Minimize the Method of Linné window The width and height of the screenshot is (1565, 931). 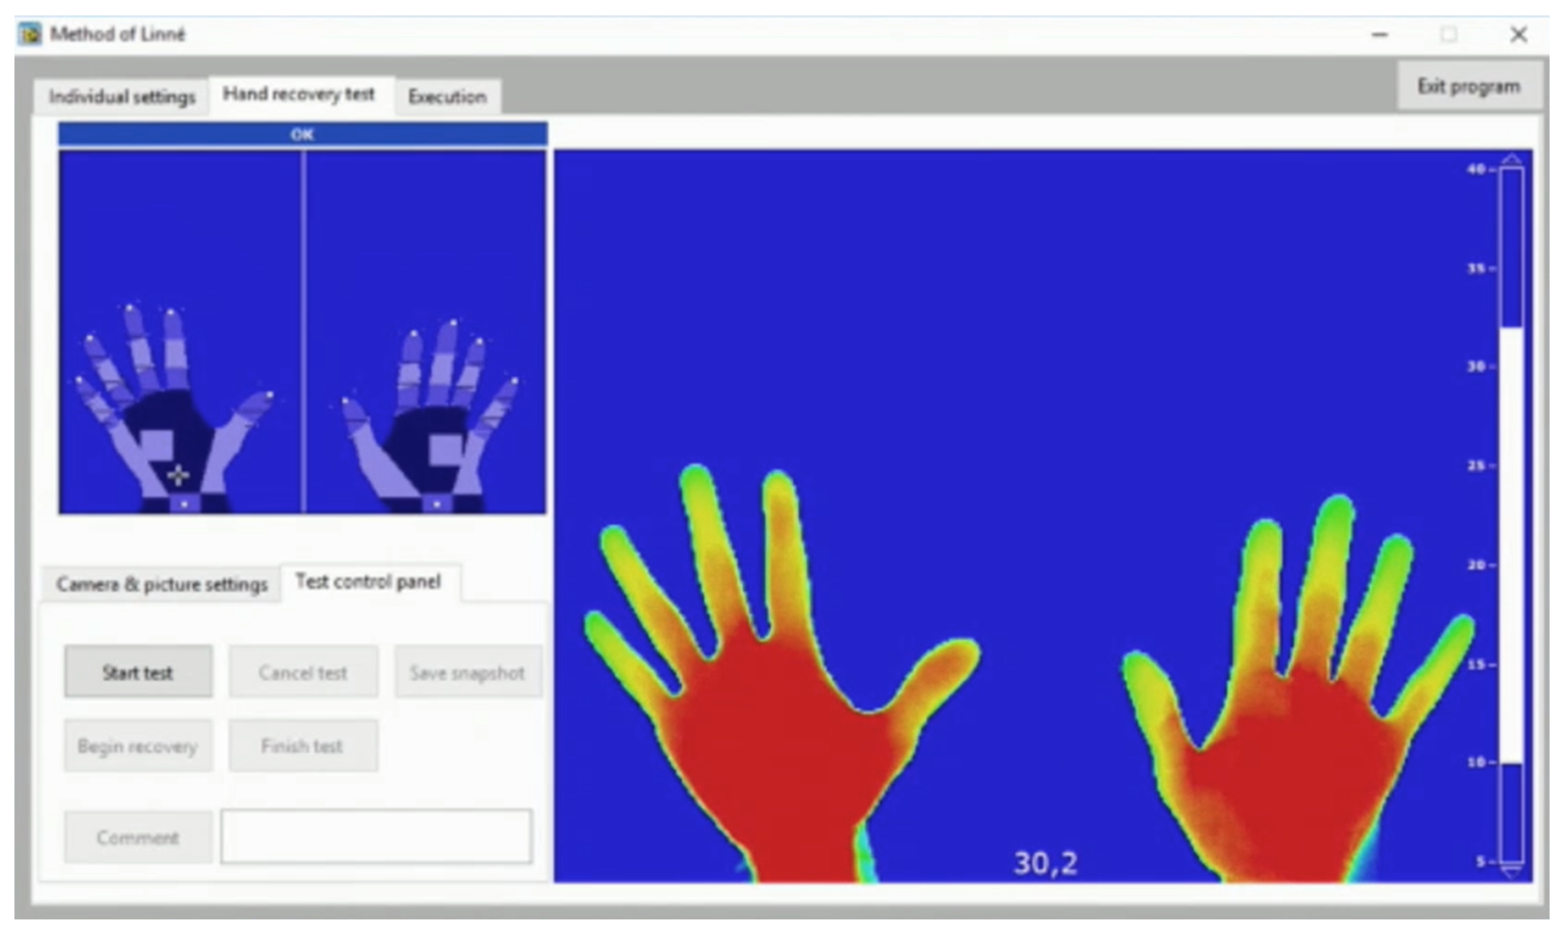(x=1379, y=35)
